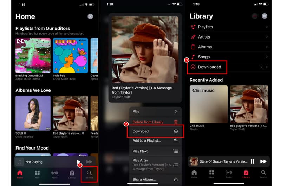This screenshot has height=186, width=281.
Task: Open the Search tab on Home screen
Action: tap(89, 174)
